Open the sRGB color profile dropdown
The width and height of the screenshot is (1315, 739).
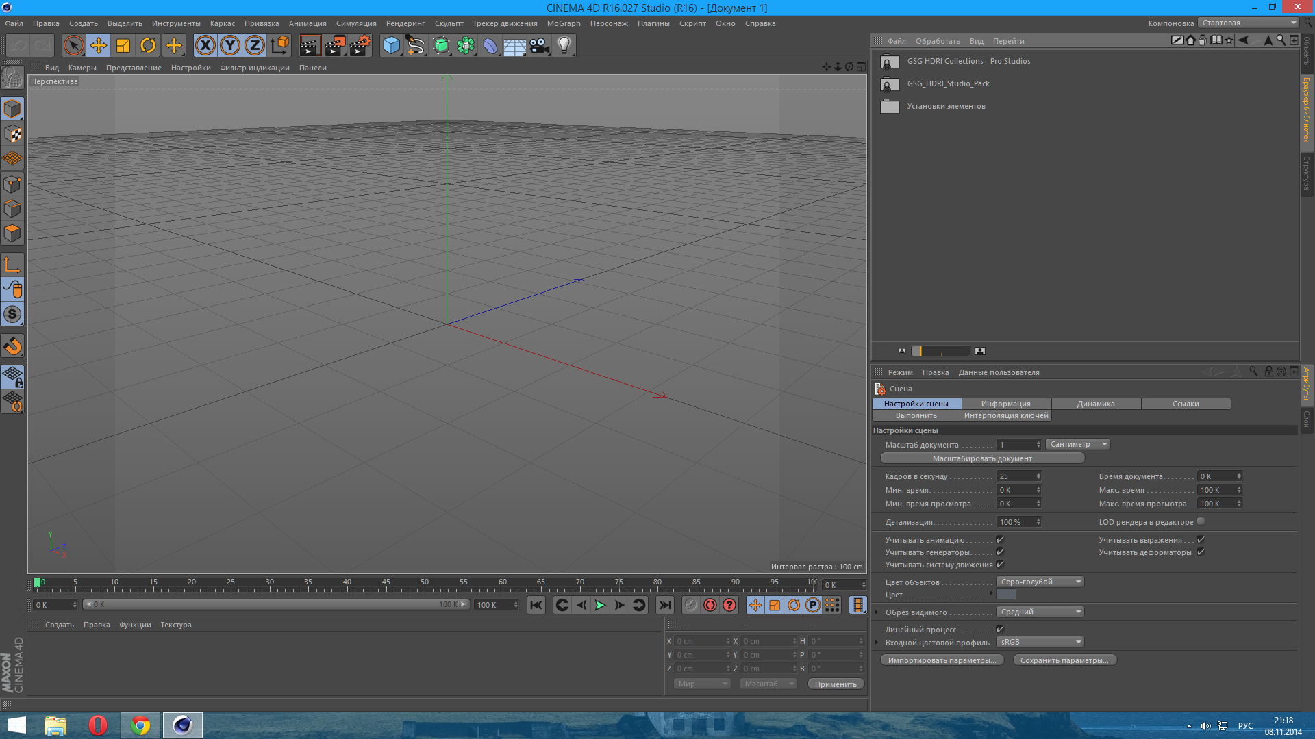click(1040, 642)
